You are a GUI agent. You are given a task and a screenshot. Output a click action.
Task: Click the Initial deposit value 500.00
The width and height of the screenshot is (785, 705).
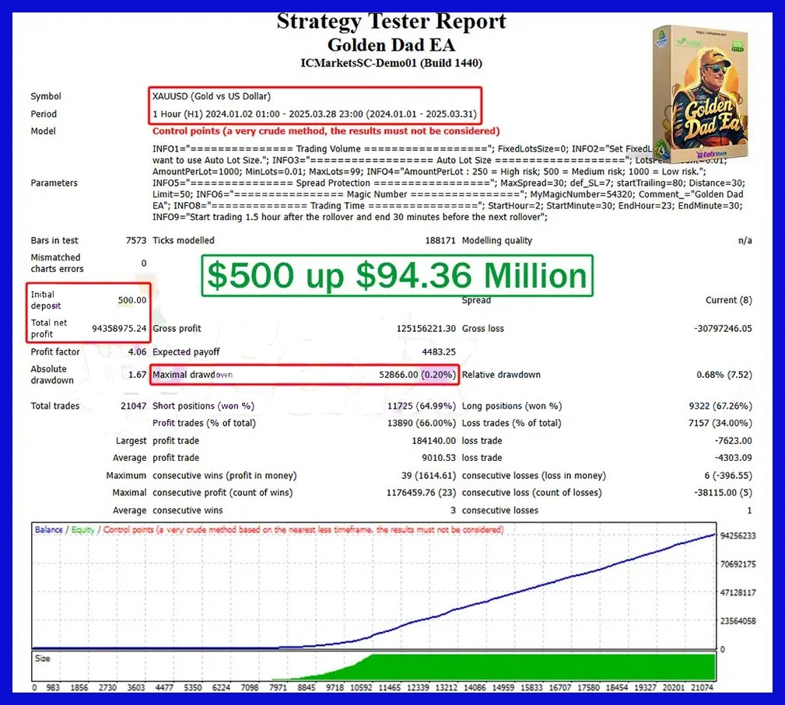pyautogui.click(x=131, y=300)
